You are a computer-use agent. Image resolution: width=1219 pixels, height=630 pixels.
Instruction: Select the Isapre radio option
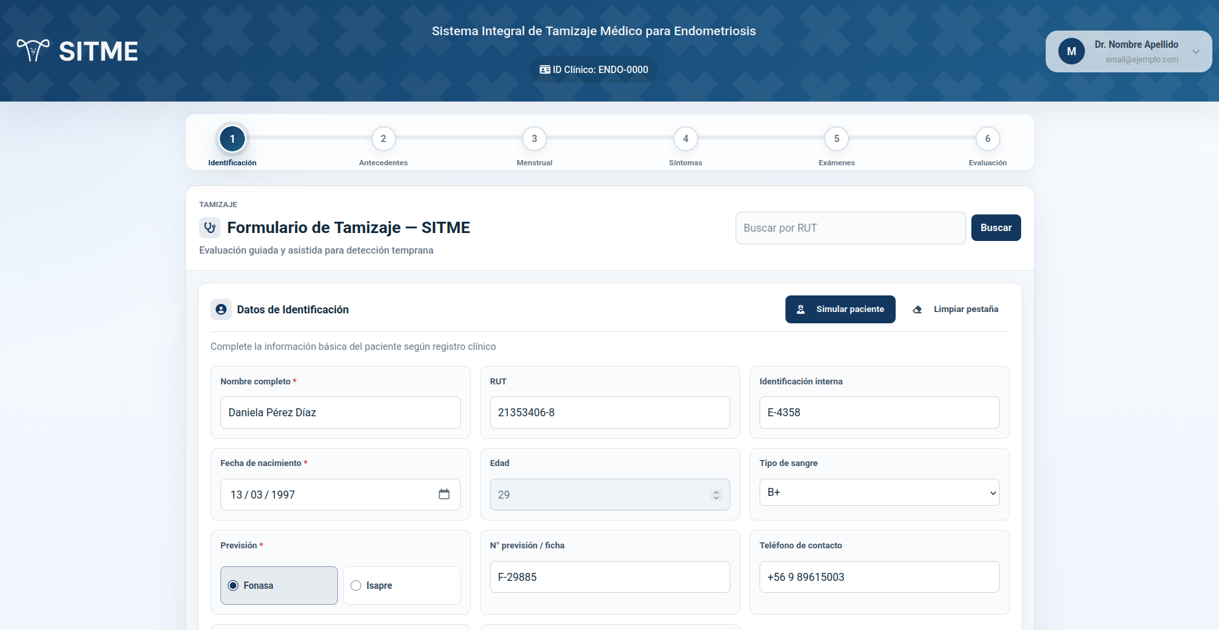point(402,586)
